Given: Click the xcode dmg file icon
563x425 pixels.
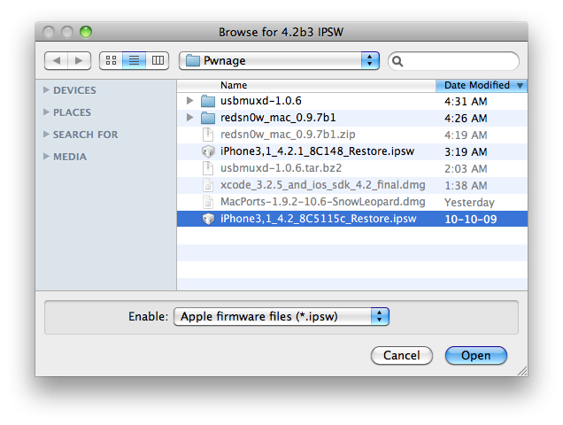Looking at the screenshot, I should tap(208, 185).
